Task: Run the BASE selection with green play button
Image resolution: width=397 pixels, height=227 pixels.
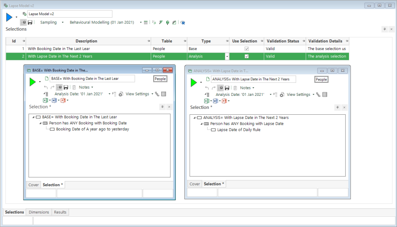Action: [32, 82]
